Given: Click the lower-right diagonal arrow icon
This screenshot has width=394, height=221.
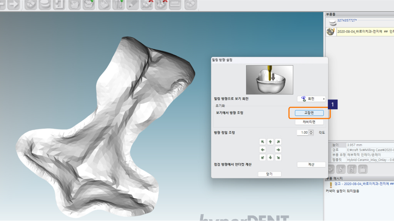Looking at the screenshot, I should pos(278,157).
